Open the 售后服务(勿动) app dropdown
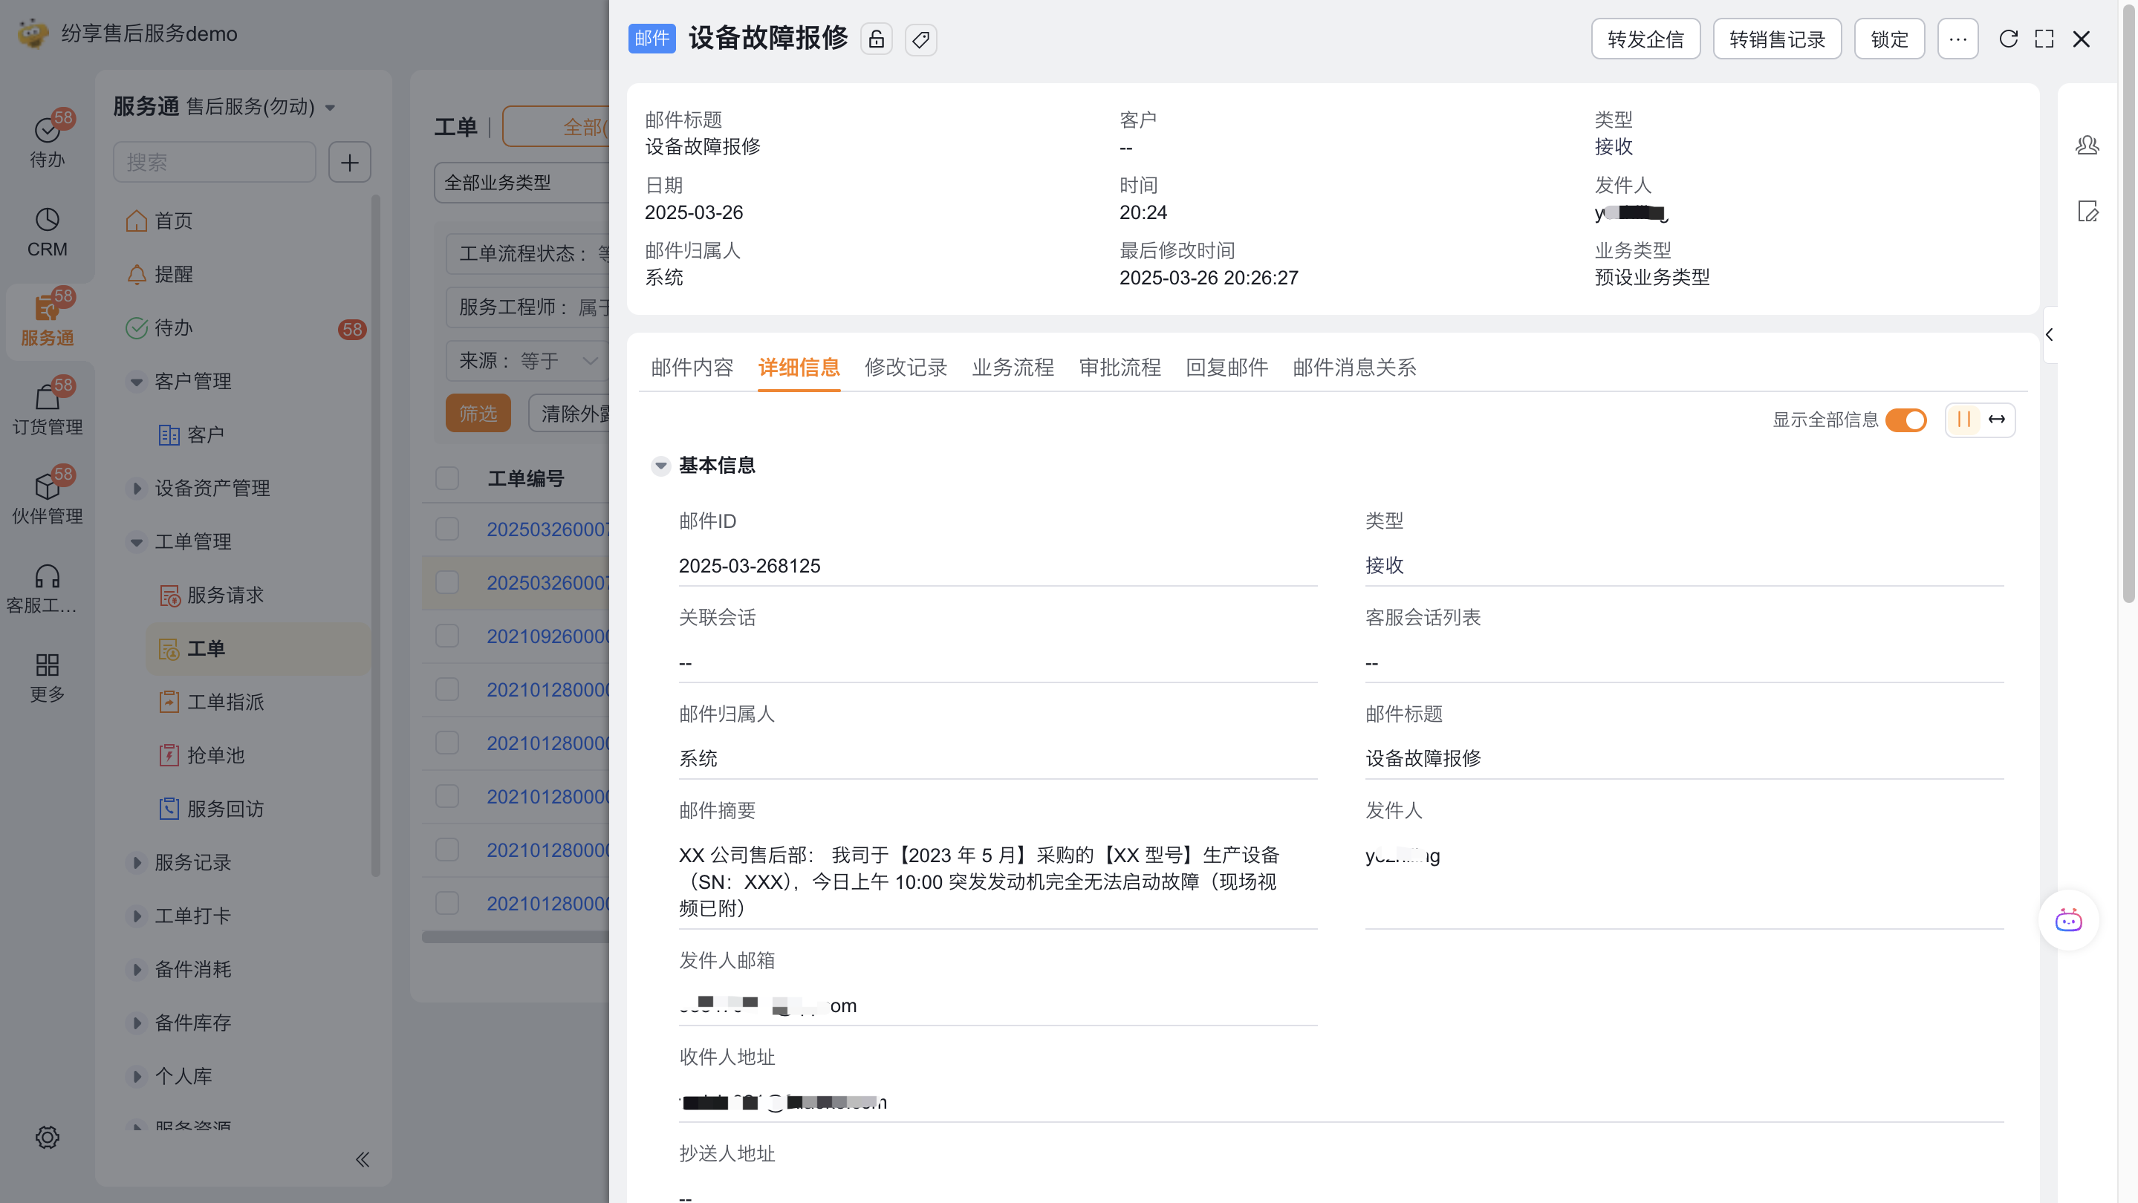Screen dimensions: 2138x1203 331,108
